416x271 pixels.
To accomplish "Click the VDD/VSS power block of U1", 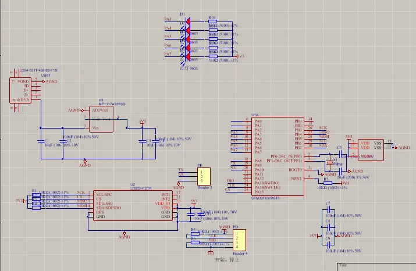I will (x=371, y=150).
